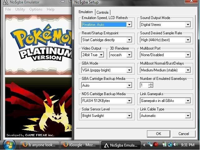Click the Giratina bottom game screen
Image resolution: width=200 pixels, height=150 pixels.
38,108
